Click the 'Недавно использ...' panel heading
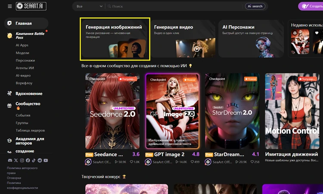Image resolution: width=323 pixels, height=194 pixels. 307,25
